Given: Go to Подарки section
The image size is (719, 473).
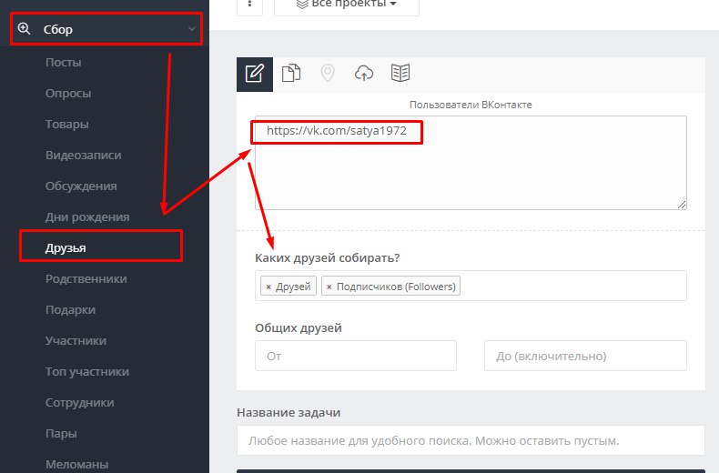Looking at the screenshot, I should (70, 310).
